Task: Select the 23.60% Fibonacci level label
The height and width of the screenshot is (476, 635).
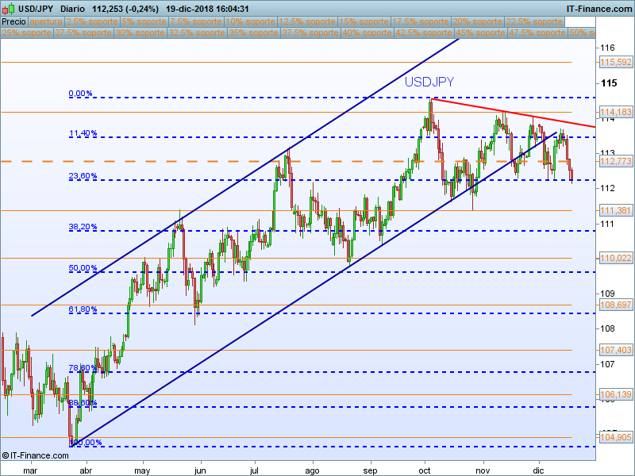Action: (x=83, y=175)
